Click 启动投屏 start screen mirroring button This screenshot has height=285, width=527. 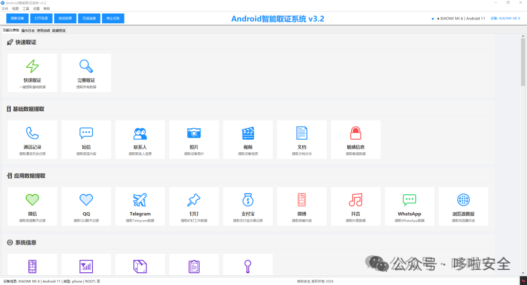(65, 19)
